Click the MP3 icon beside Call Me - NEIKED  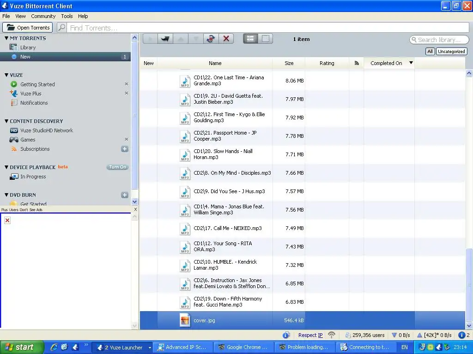click(185, 229)
